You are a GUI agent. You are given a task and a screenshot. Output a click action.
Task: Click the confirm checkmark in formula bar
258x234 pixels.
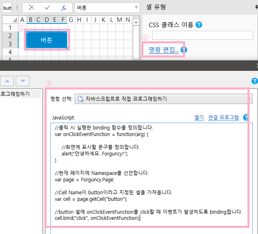[x=47, y=8]
